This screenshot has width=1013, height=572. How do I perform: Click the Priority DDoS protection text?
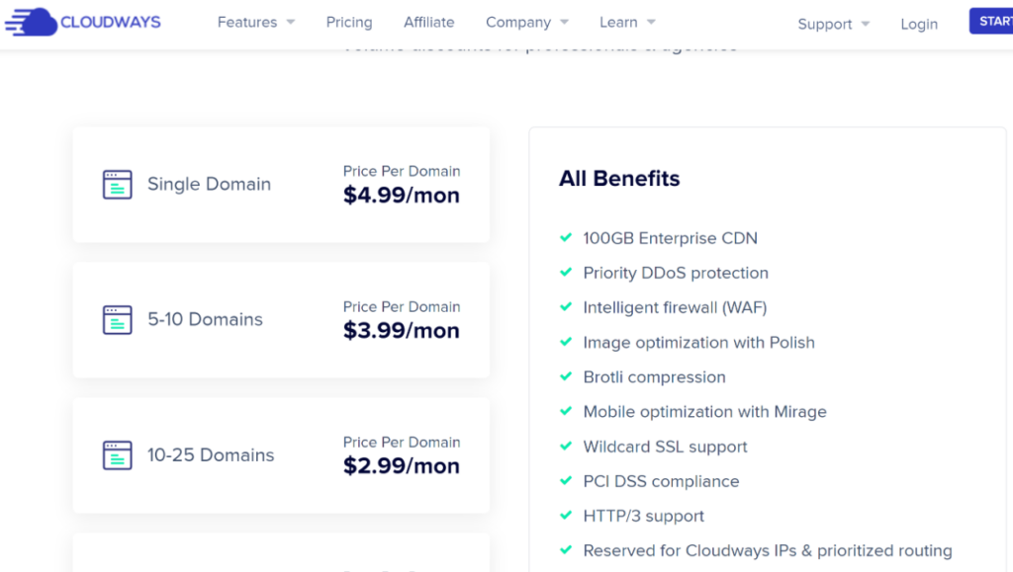point(676,273)
